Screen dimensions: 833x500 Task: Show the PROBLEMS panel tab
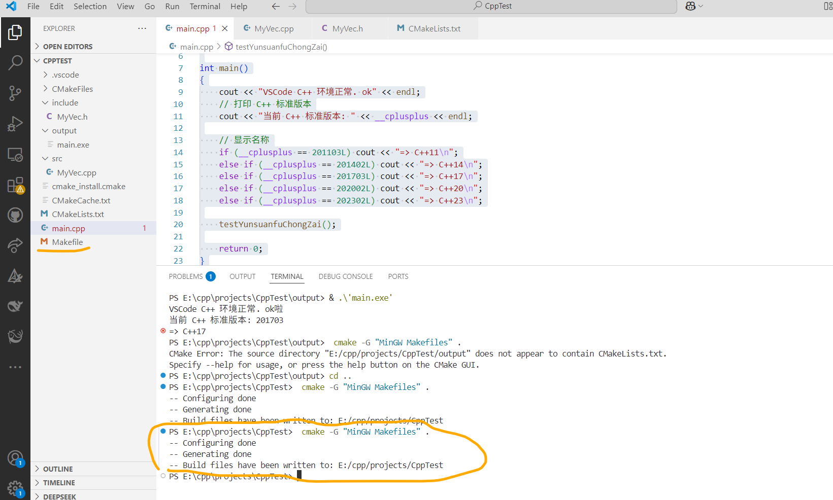click(192, 276)
